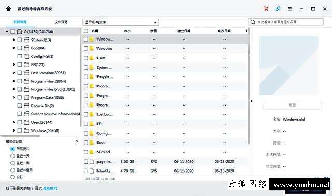Click the file icon beside hiberfil.s row
This screenshot has width=332, height=196.
(x=92, y=171)
